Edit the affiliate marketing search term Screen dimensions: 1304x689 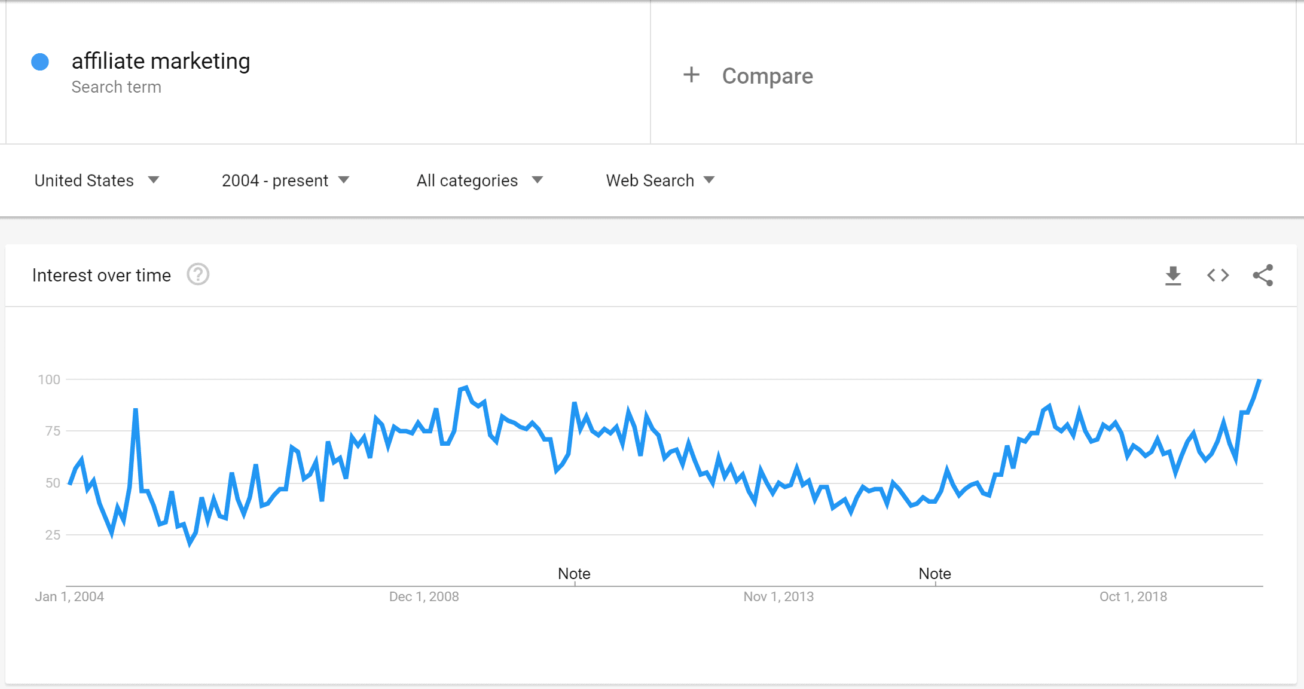[x=161, y=62]
